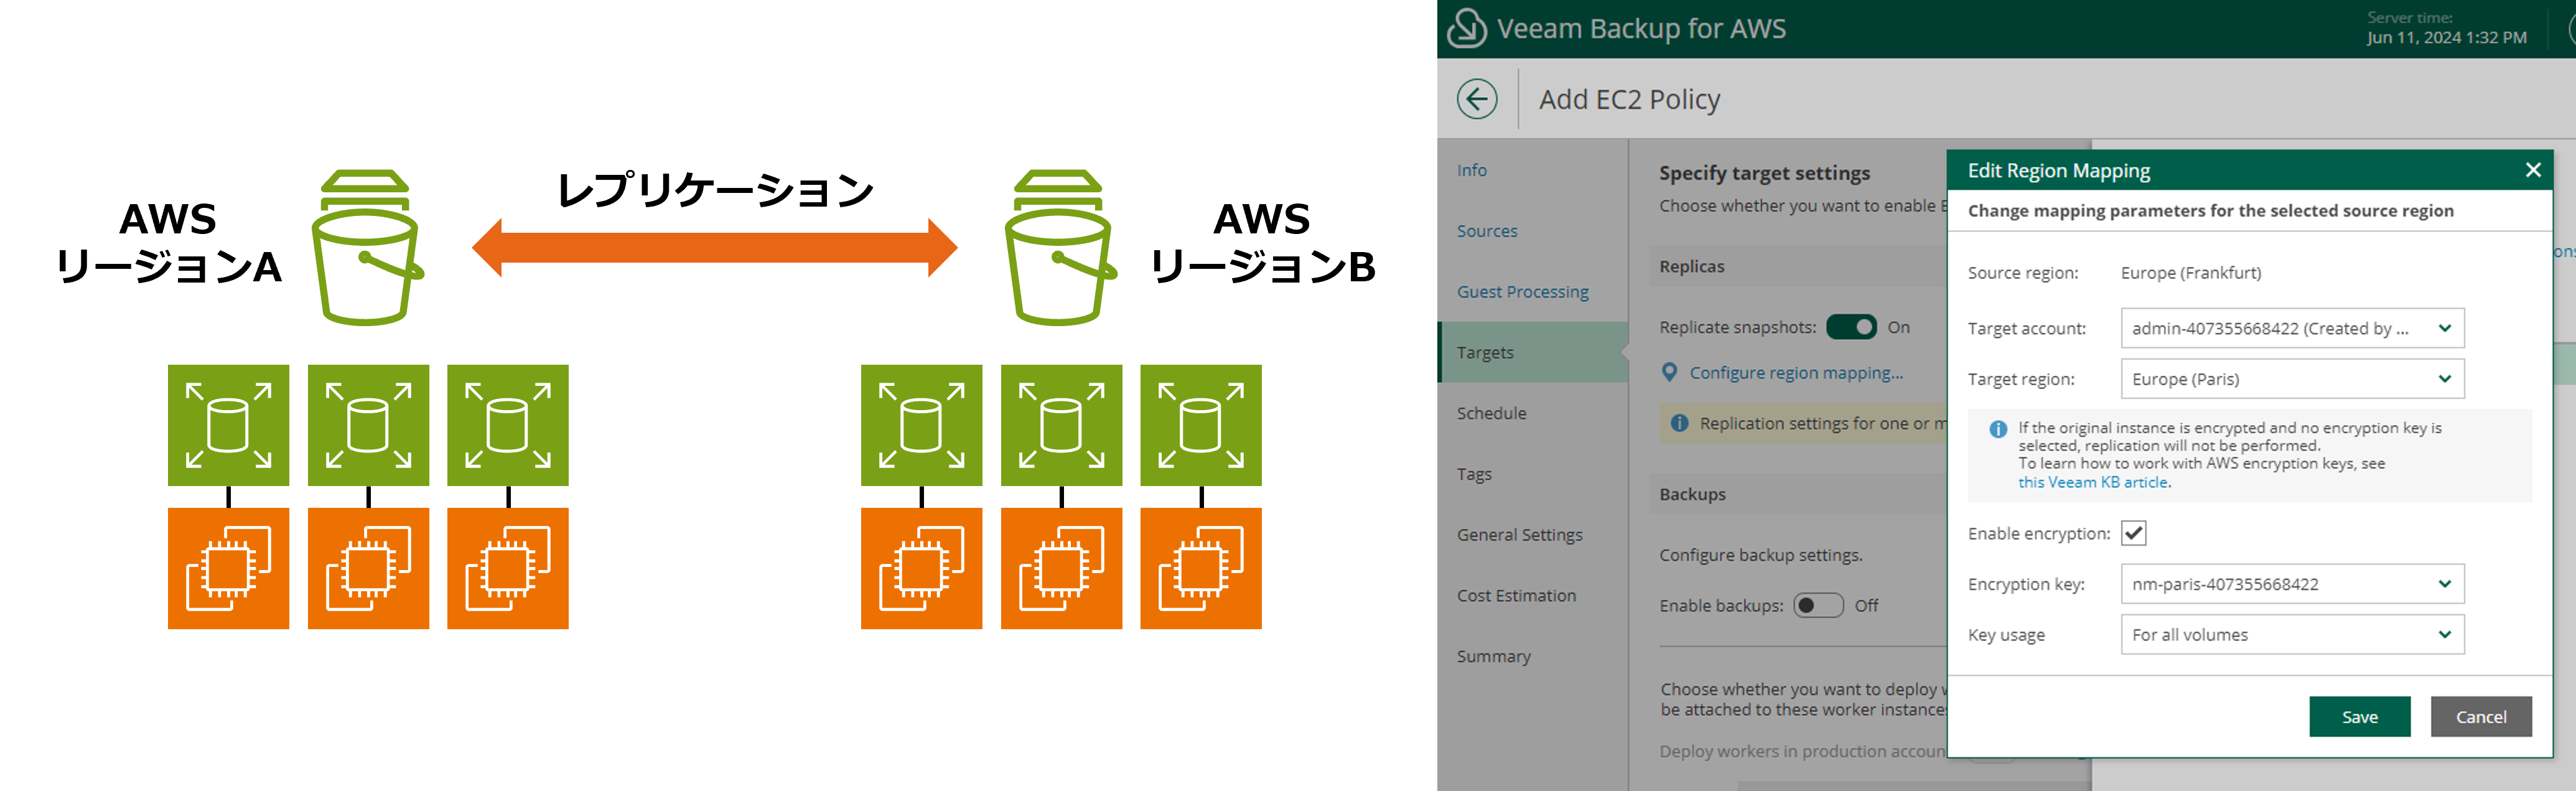
Task: Go to the Guest Processing step
Action: [1523, 292]
